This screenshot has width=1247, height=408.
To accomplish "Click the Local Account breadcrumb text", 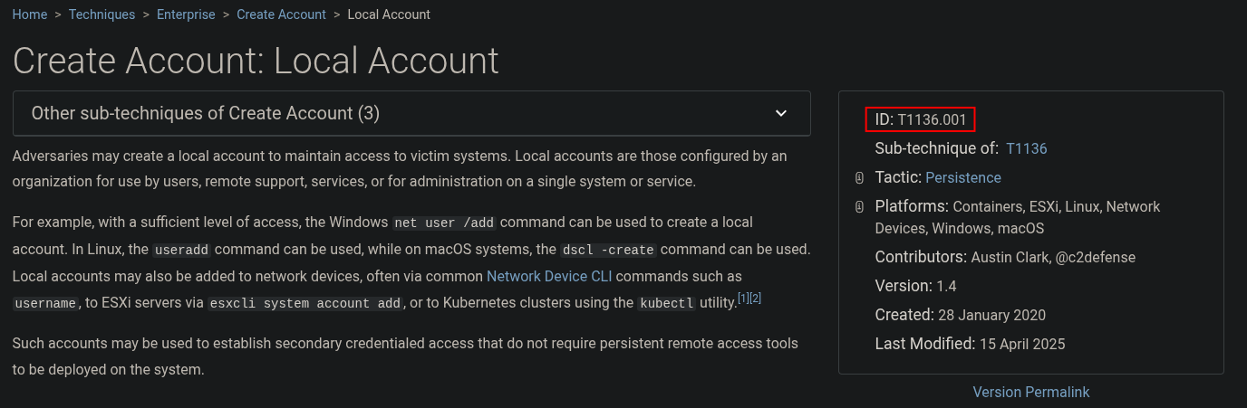I will [389, 14].
